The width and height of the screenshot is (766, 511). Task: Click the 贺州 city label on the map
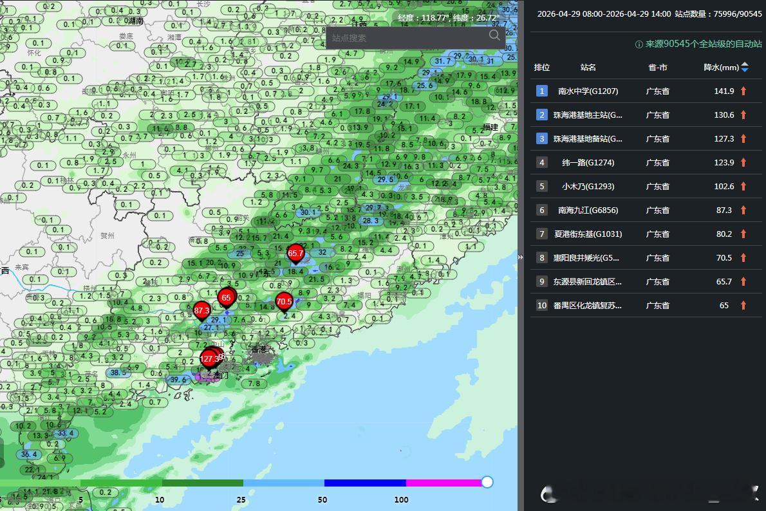(x=107, y=236)
